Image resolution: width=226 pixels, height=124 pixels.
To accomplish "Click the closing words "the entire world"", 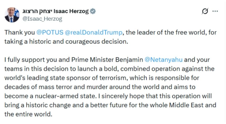I will 28,113.
